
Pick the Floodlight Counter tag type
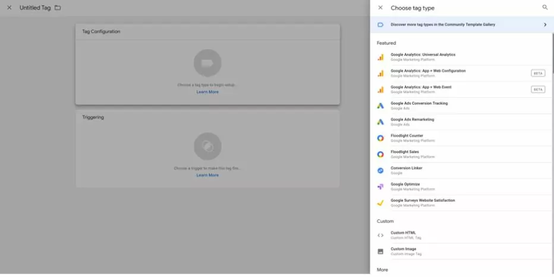(461, 138)
